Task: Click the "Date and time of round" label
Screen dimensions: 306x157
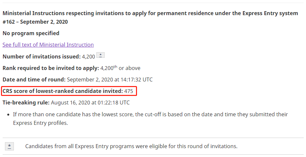Action: [34, 79]
